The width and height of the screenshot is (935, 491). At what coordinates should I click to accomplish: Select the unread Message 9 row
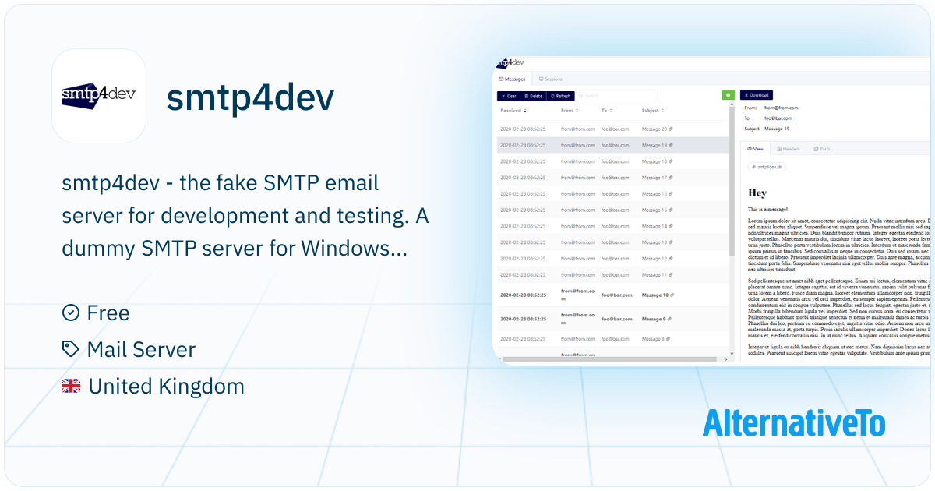(614, 319)
